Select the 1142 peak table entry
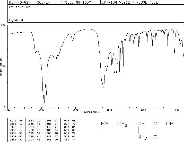Screen dimensions: 184x142 [51, 127]
